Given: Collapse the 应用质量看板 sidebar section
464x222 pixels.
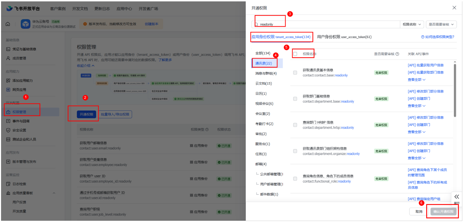Looking at the screenshot, I should point(54,193).
